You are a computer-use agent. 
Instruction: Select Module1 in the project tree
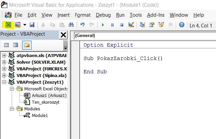pos(40,116)
